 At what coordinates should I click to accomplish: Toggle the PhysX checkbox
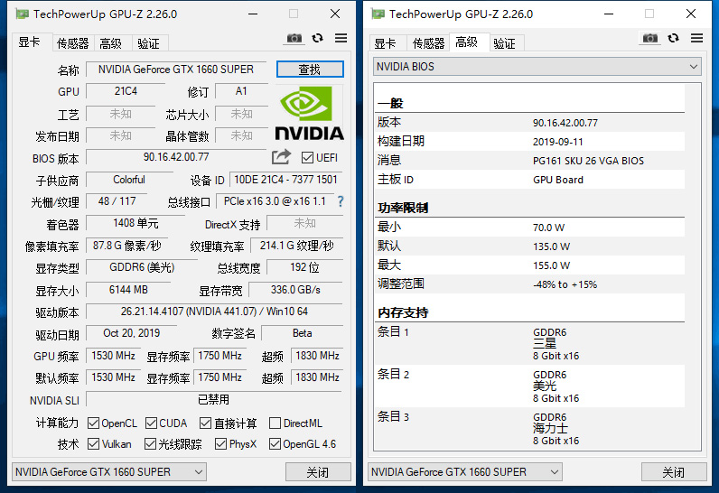click(x=220, y=443)
